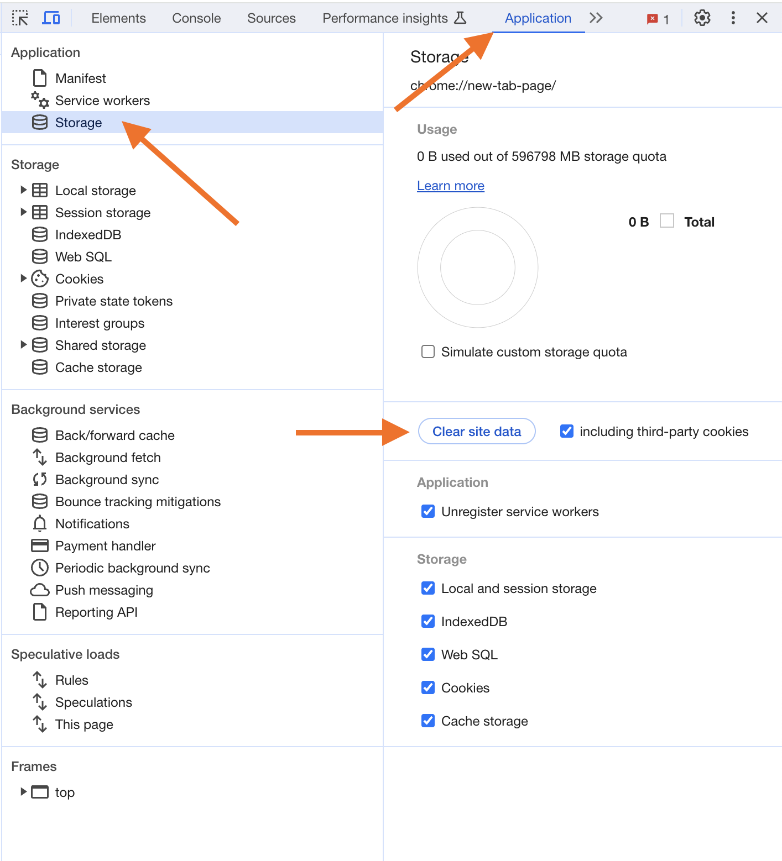Uncheck including third-party cookies
The width and height of the screenshot is (782, 861).
click(x=567, y=432)
